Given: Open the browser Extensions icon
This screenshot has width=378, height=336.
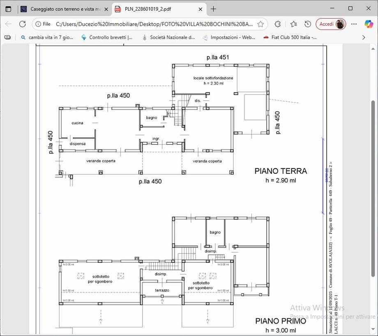Looking at the screenshot, I should (x=278, y=24).
